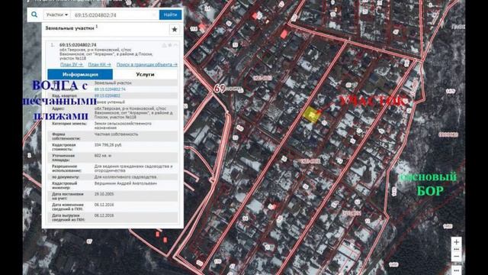488x275 pixels.
Task: Click the triangle icon in result card
Action: [x=165, y=45]
